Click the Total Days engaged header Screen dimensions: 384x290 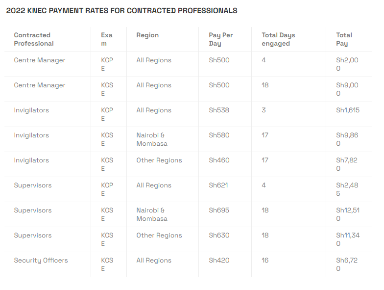[278, 39]
